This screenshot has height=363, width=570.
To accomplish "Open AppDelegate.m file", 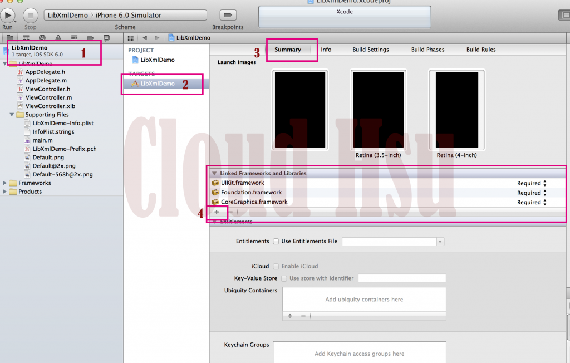I will coord(46,80).
